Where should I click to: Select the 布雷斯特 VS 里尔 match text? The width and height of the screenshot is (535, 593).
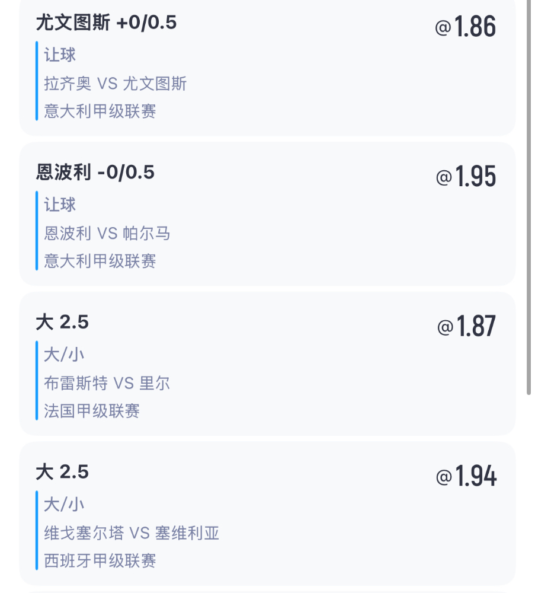click(x=107, y=383)
